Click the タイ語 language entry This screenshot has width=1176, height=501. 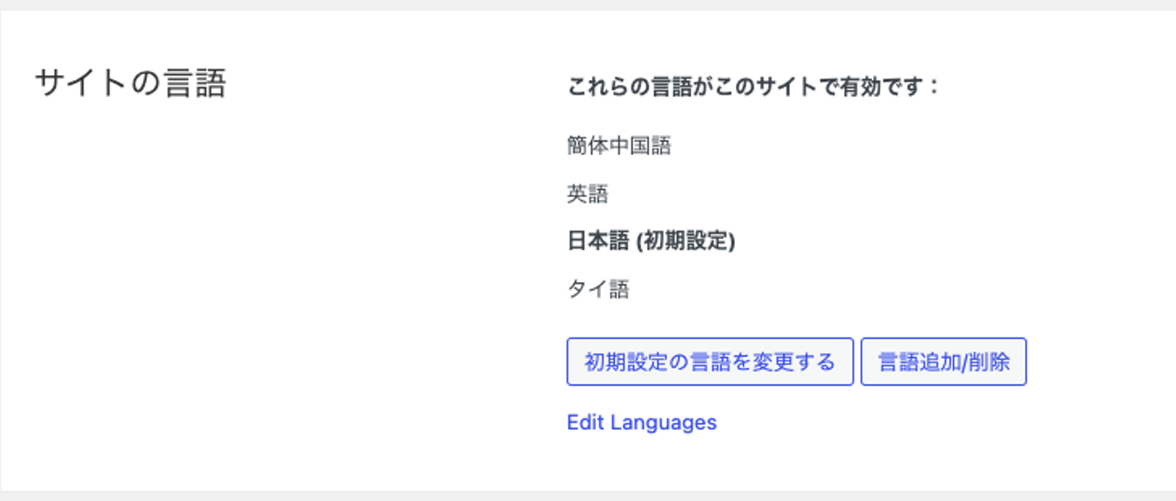(598, 289)
